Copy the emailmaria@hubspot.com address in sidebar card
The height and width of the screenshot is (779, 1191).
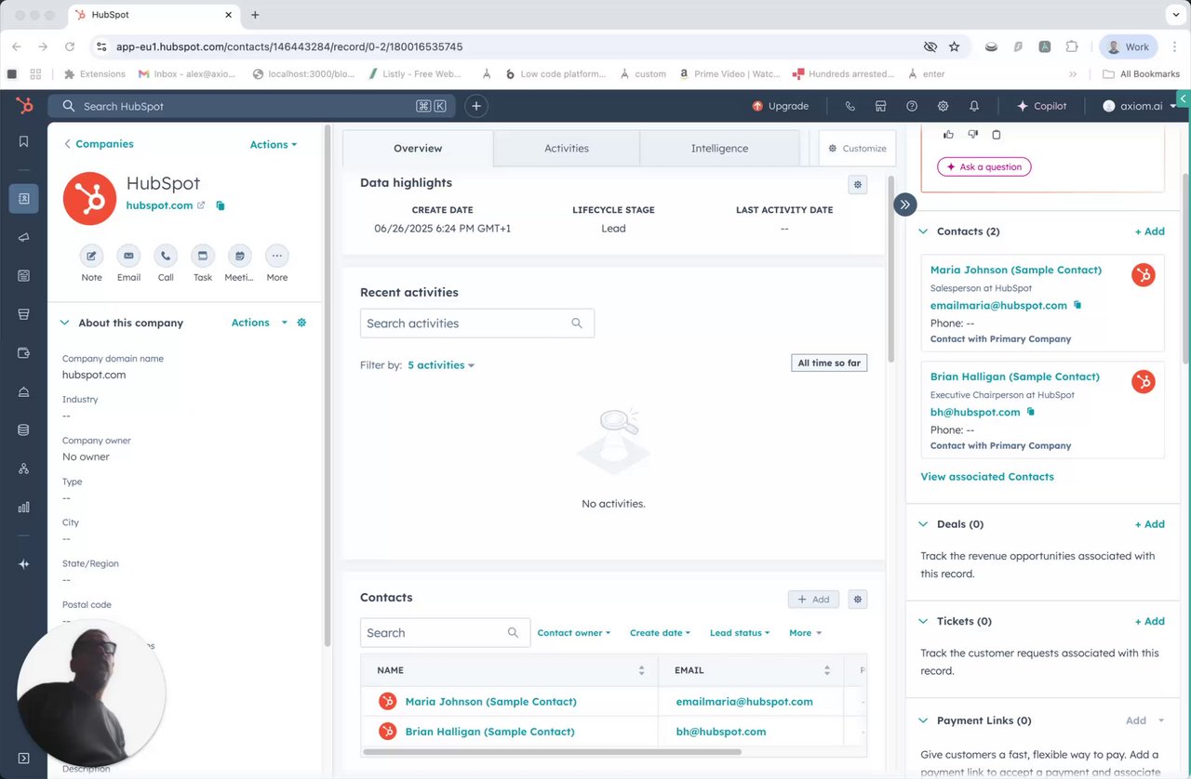click(1077, 305)
